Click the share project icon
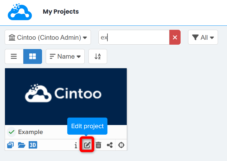 110,145
